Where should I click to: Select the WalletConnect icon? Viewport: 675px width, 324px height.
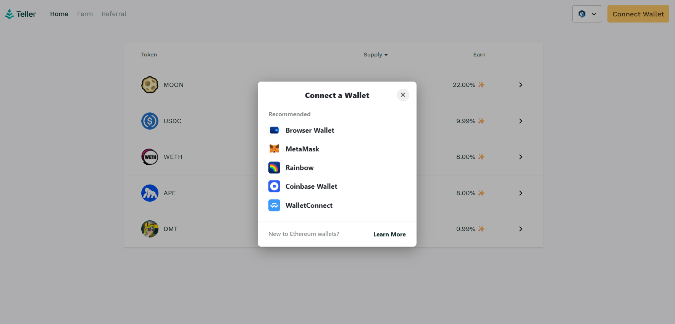[274, 205]
